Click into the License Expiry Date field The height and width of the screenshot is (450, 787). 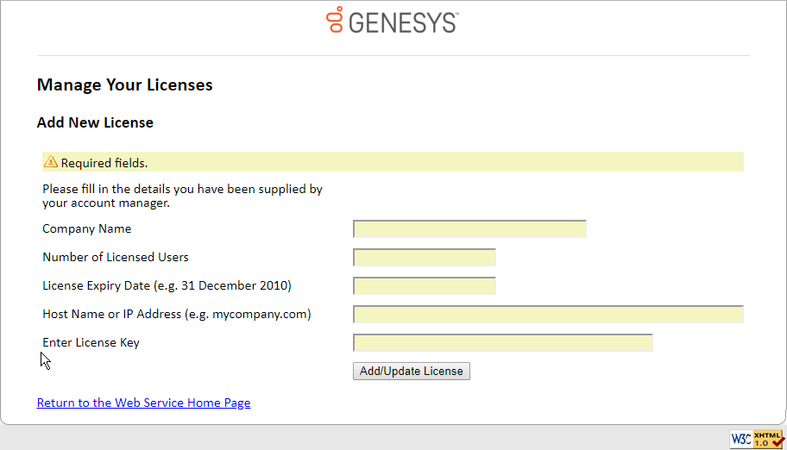click(425, 285)
